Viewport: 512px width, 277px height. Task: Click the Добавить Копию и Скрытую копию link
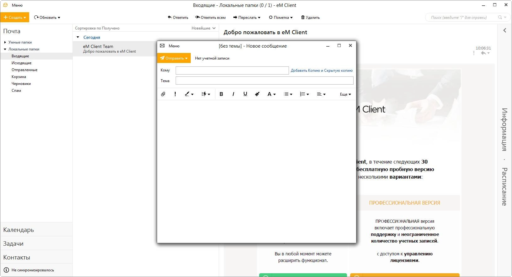[322, 71]
